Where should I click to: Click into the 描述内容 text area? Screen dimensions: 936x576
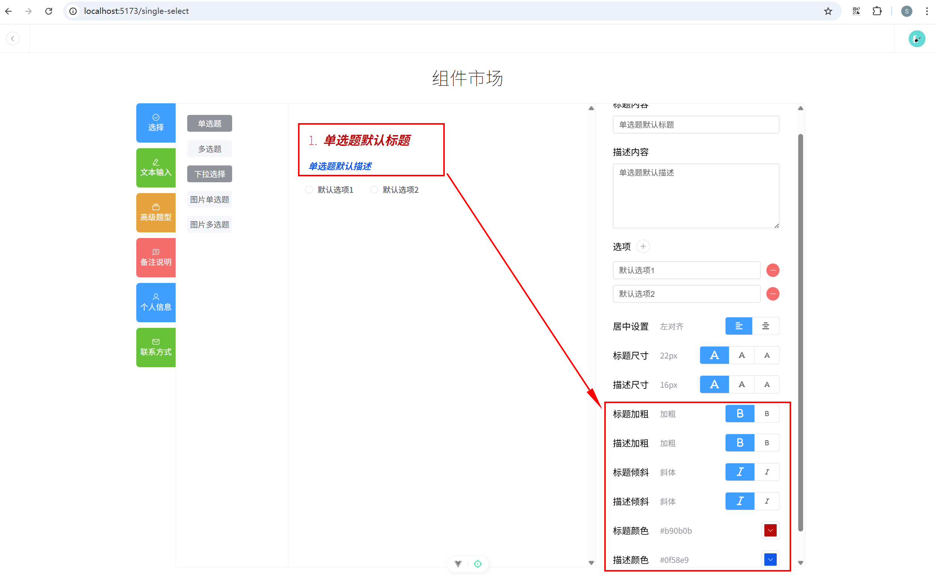tap(696, 196)
